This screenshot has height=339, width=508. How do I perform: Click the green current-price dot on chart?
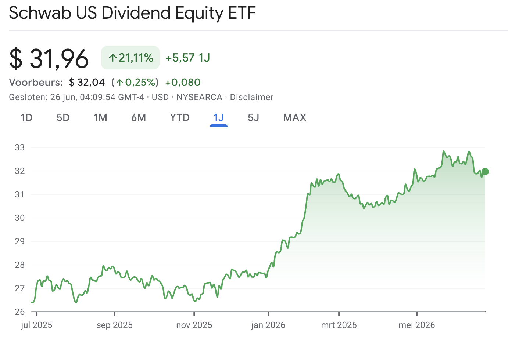(x=485, y=171)
